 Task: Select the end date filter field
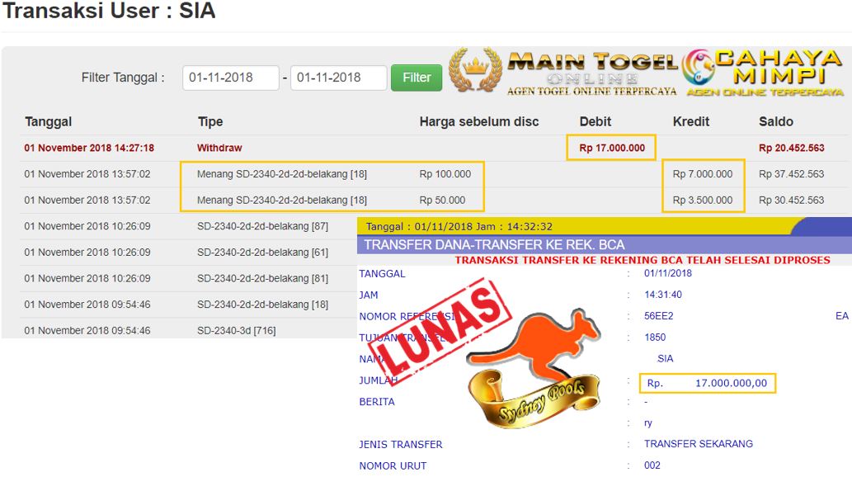(x=338, y=78)
